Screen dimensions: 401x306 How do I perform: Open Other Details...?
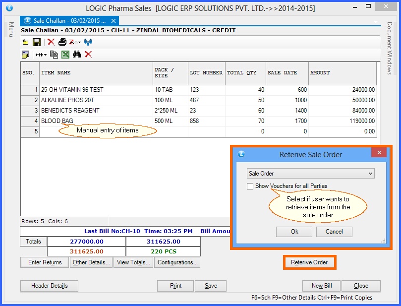pyautogui.click(x=91, y=262)
